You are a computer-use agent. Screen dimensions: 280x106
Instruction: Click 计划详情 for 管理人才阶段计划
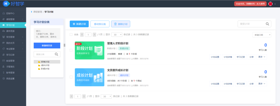click(228, 57)
